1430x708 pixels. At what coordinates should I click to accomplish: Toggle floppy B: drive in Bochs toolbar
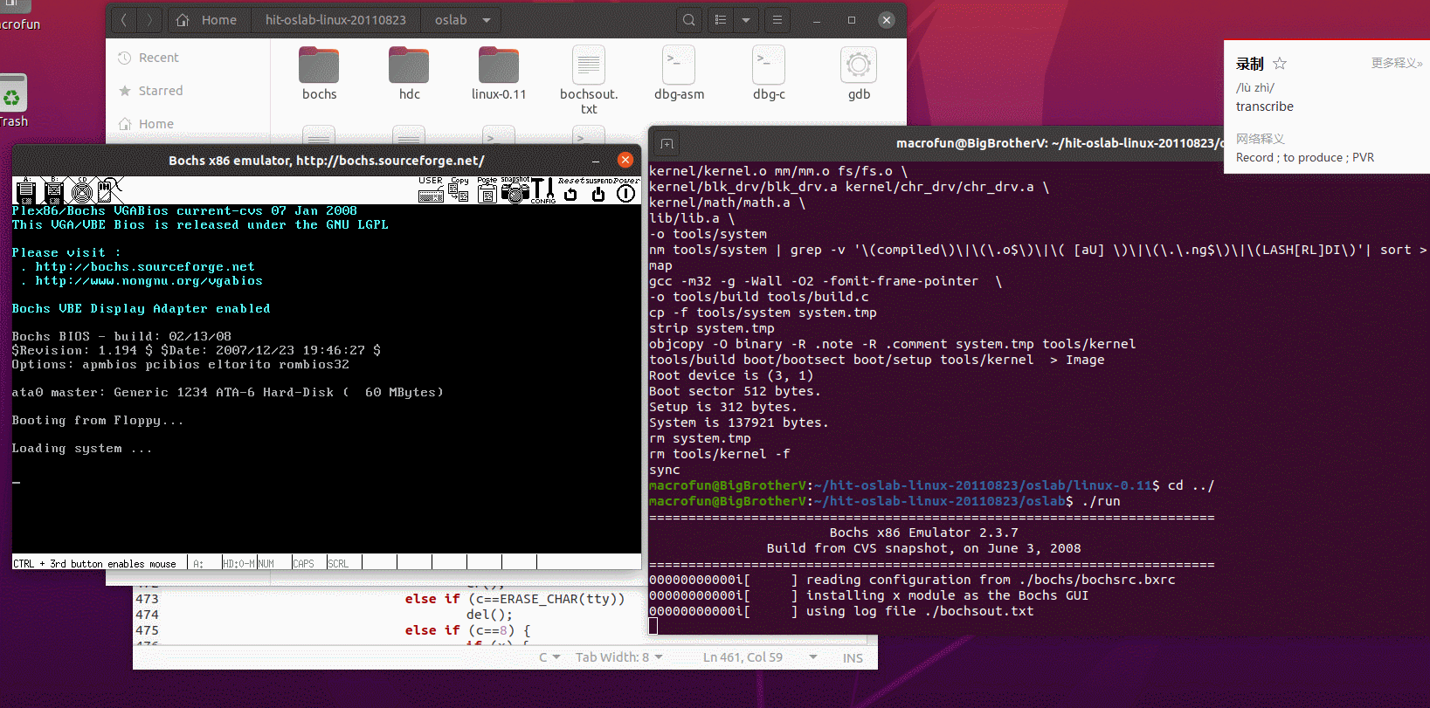click(54, 190)
